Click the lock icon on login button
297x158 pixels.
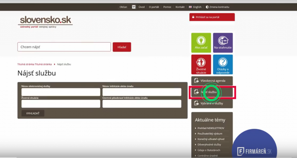point(193,17)
